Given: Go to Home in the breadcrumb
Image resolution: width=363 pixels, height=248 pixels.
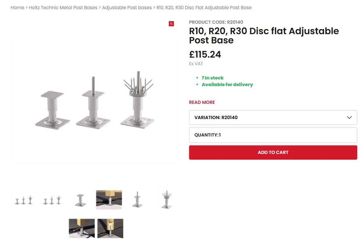Looking at the screenshot, I should point(17,8).
